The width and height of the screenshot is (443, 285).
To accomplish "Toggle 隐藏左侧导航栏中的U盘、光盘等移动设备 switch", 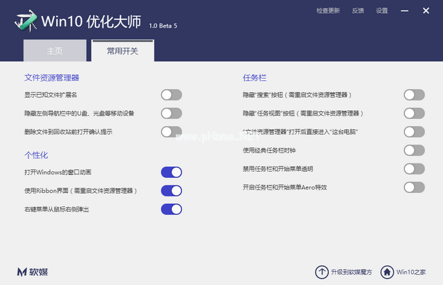I will tap(171, 113).
